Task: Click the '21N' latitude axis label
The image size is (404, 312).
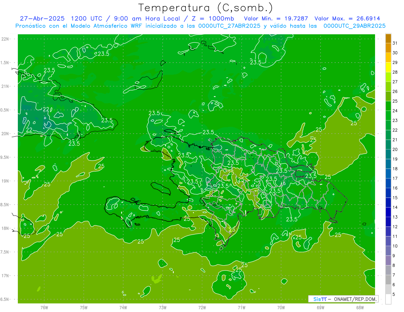Action: coord(5,86)
